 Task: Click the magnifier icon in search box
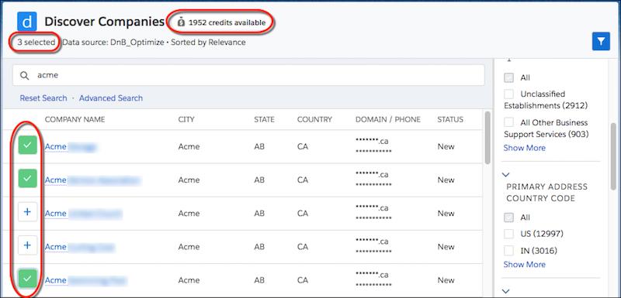pyautogui.click(x=25, y=75)
